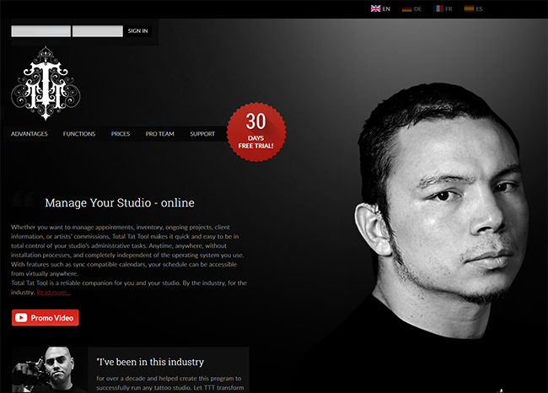Click the first login input field
The width and height of the screenshot is (548, 393).
41,30
